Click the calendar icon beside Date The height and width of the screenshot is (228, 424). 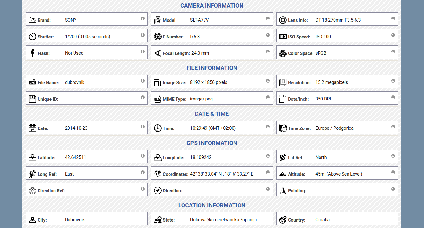coord(32,128)
